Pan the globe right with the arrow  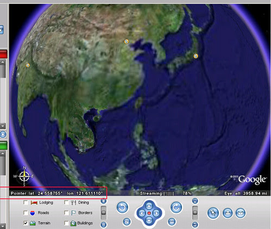pyautogui.click(x=156, y=213)
